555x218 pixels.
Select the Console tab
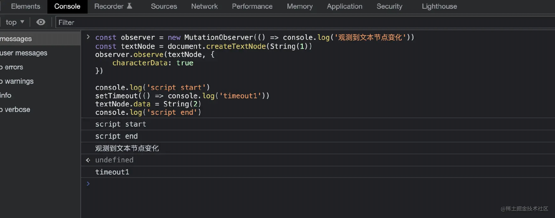(x=67, y=6)
